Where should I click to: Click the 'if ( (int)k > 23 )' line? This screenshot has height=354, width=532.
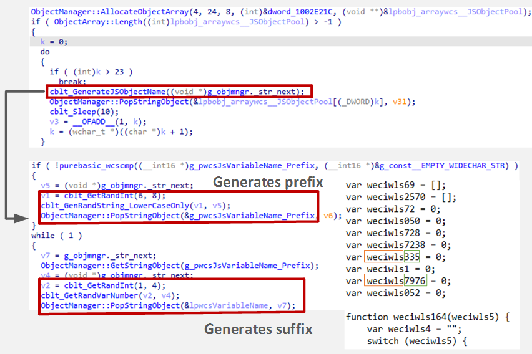91,72
